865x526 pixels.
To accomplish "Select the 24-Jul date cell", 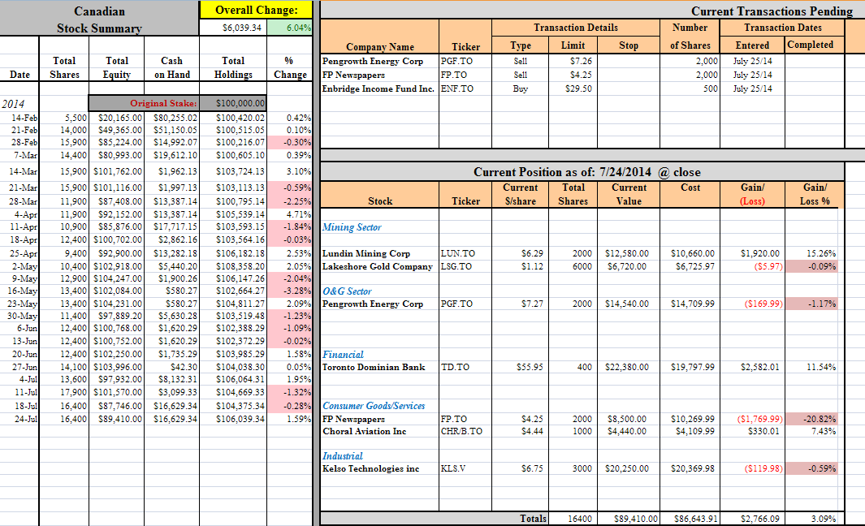I will click(19, 419).
